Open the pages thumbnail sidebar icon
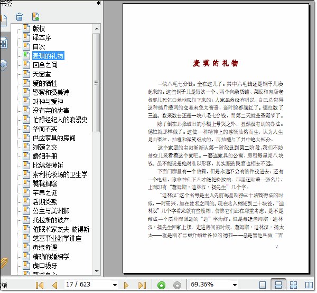317x293 pixels. [x=4, y=43]
